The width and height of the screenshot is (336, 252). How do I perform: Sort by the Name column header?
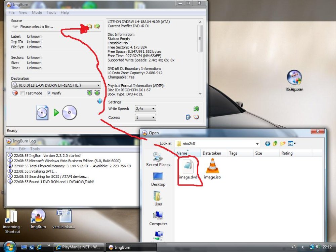click(x=188, y=153)
